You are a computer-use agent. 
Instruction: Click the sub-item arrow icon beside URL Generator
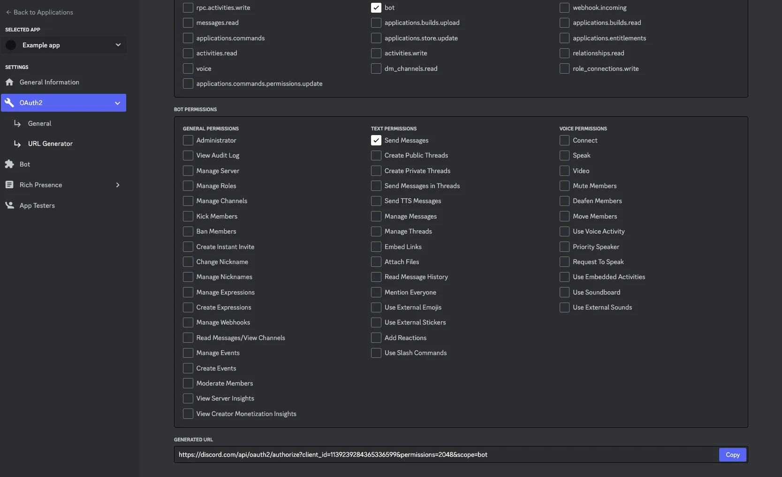17,144
